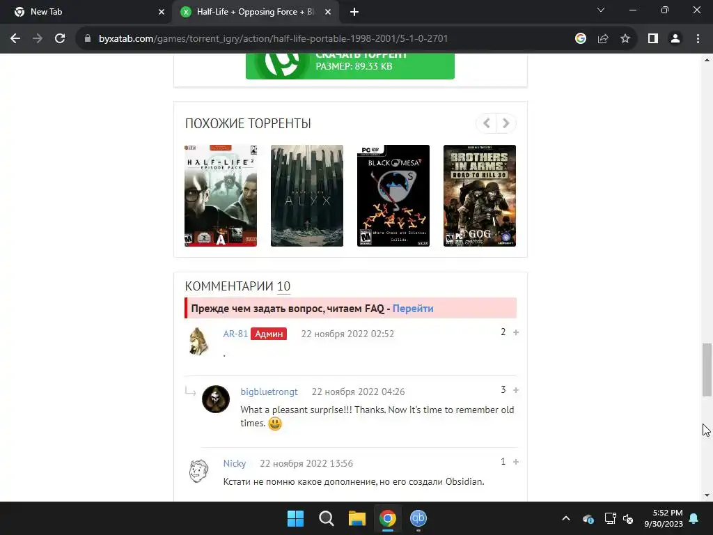The height and width of the screenshot is (535, 713).
Task: Open Nicky user profile link
Action: pos(234,463)
